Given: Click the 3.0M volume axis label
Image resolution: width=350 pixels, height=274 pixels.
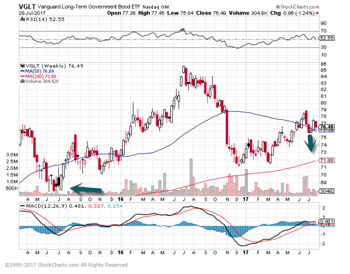Looking at the screenshot, I should tap(12, 155).
